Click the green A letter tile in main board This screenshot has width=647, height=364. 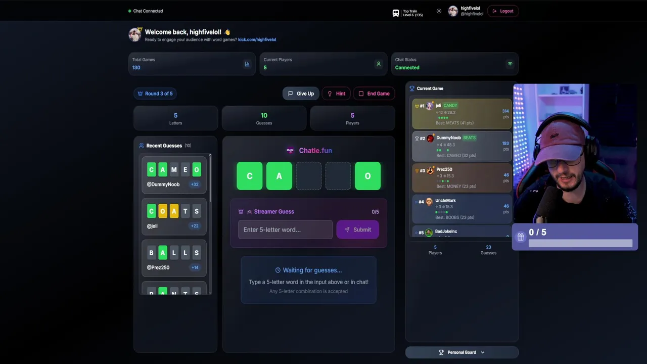point(279,176)
